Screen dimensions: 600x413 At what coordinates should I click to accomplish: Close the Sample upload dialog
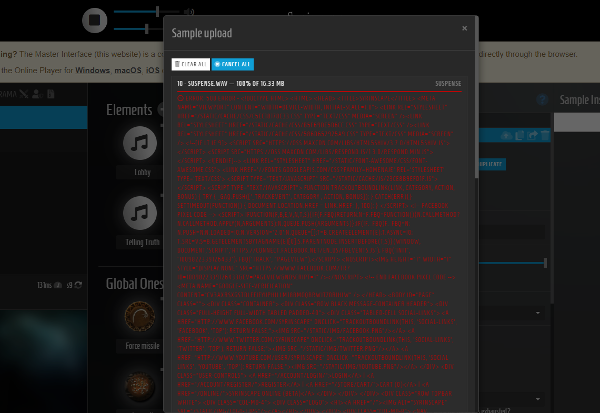click(465, 28)
